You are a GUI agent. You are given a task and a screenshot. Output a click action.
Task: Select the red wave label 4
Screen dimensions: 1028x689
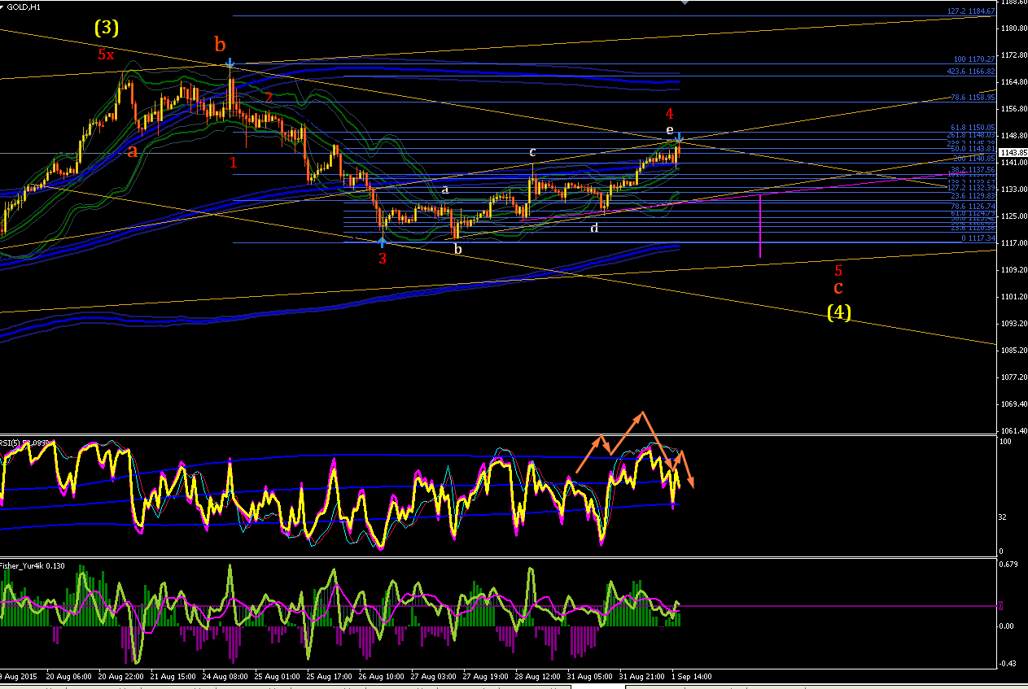click(x=669, y=113)
